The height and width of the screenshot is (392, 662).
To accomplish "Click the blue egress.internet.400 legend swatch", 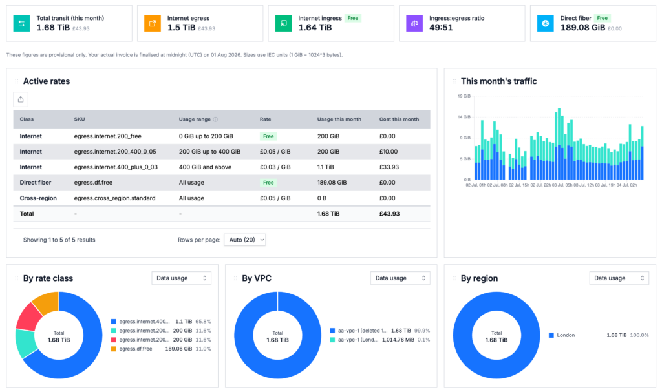I will click(x=114, y=322).
